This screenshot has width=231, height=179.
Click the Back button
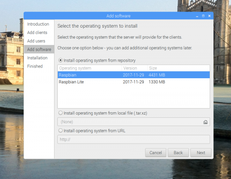coord(178,153)
